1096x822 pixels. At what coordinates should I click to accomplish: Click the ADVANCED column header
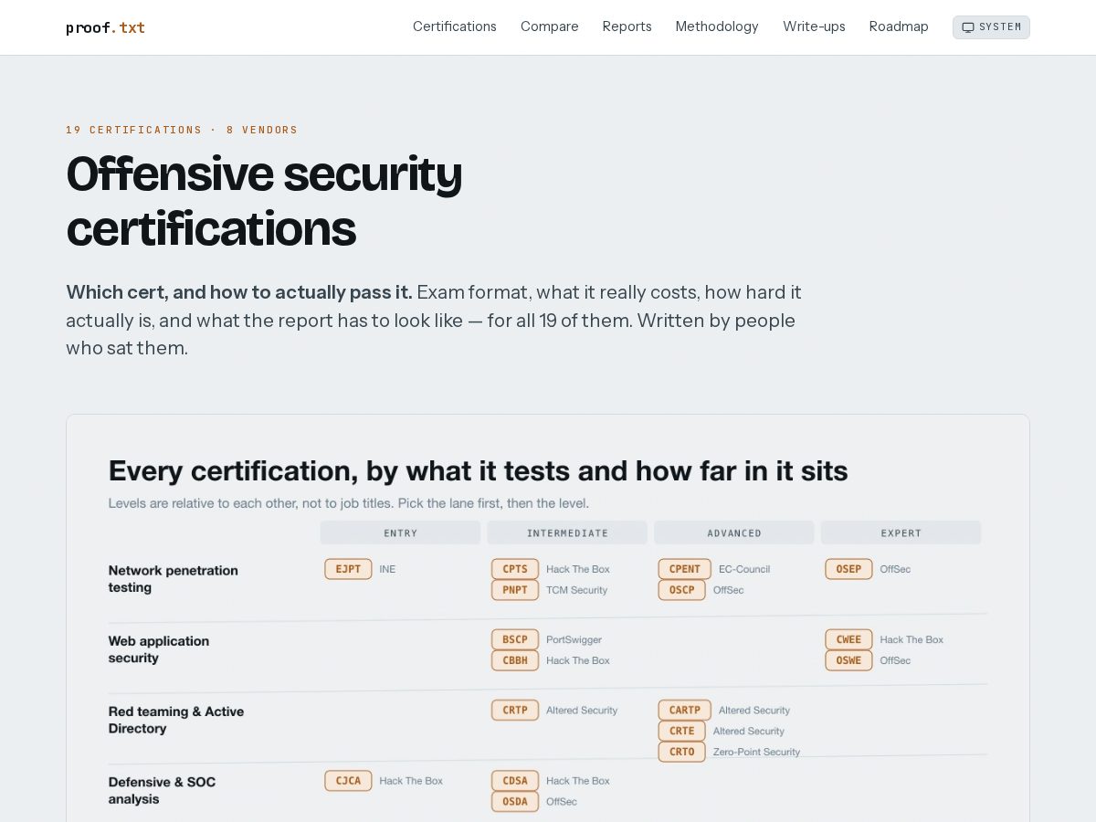734,532
